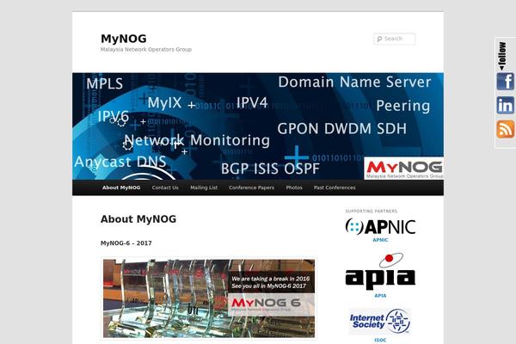Follow the APNIC text link

coord(380,240)
